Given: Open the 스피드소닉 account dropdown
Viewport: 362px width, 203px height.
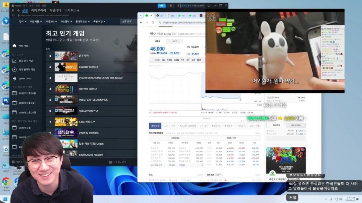Looking at the screenshot, I should point(192,6).
